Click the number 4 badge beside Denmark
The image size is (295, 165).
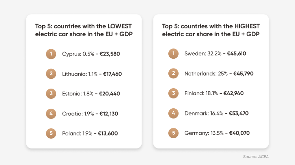pyautogui.click(x=173, y=113)
